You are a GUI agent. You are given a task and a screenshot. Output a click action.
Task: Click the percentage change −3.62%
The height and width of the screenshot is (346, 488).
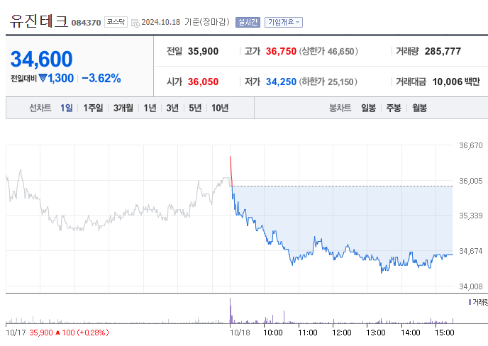pos(101,78)
